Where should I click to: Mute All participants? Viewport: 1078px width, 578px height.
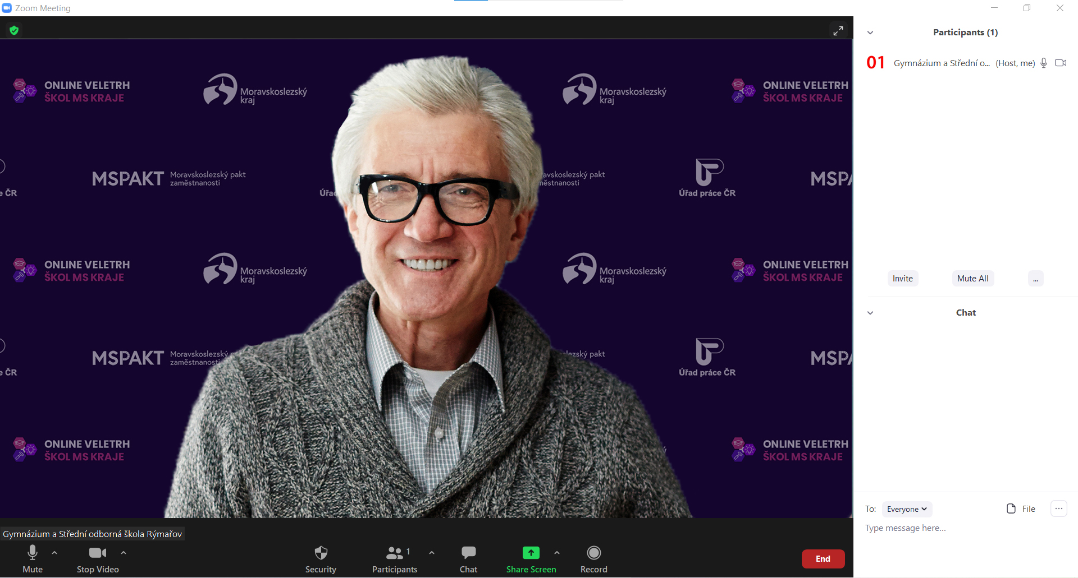click(x=973, y=279)
